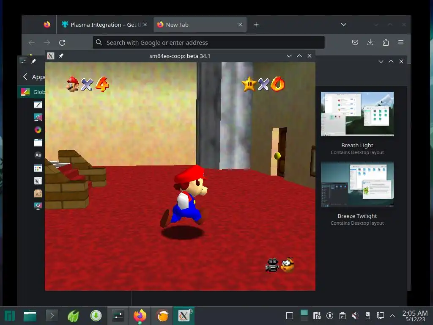Image resolution: width=433 pixels, height=325 pixels.
Task: Toggle the muted volume tray icon
Action: tap(355, 316)
